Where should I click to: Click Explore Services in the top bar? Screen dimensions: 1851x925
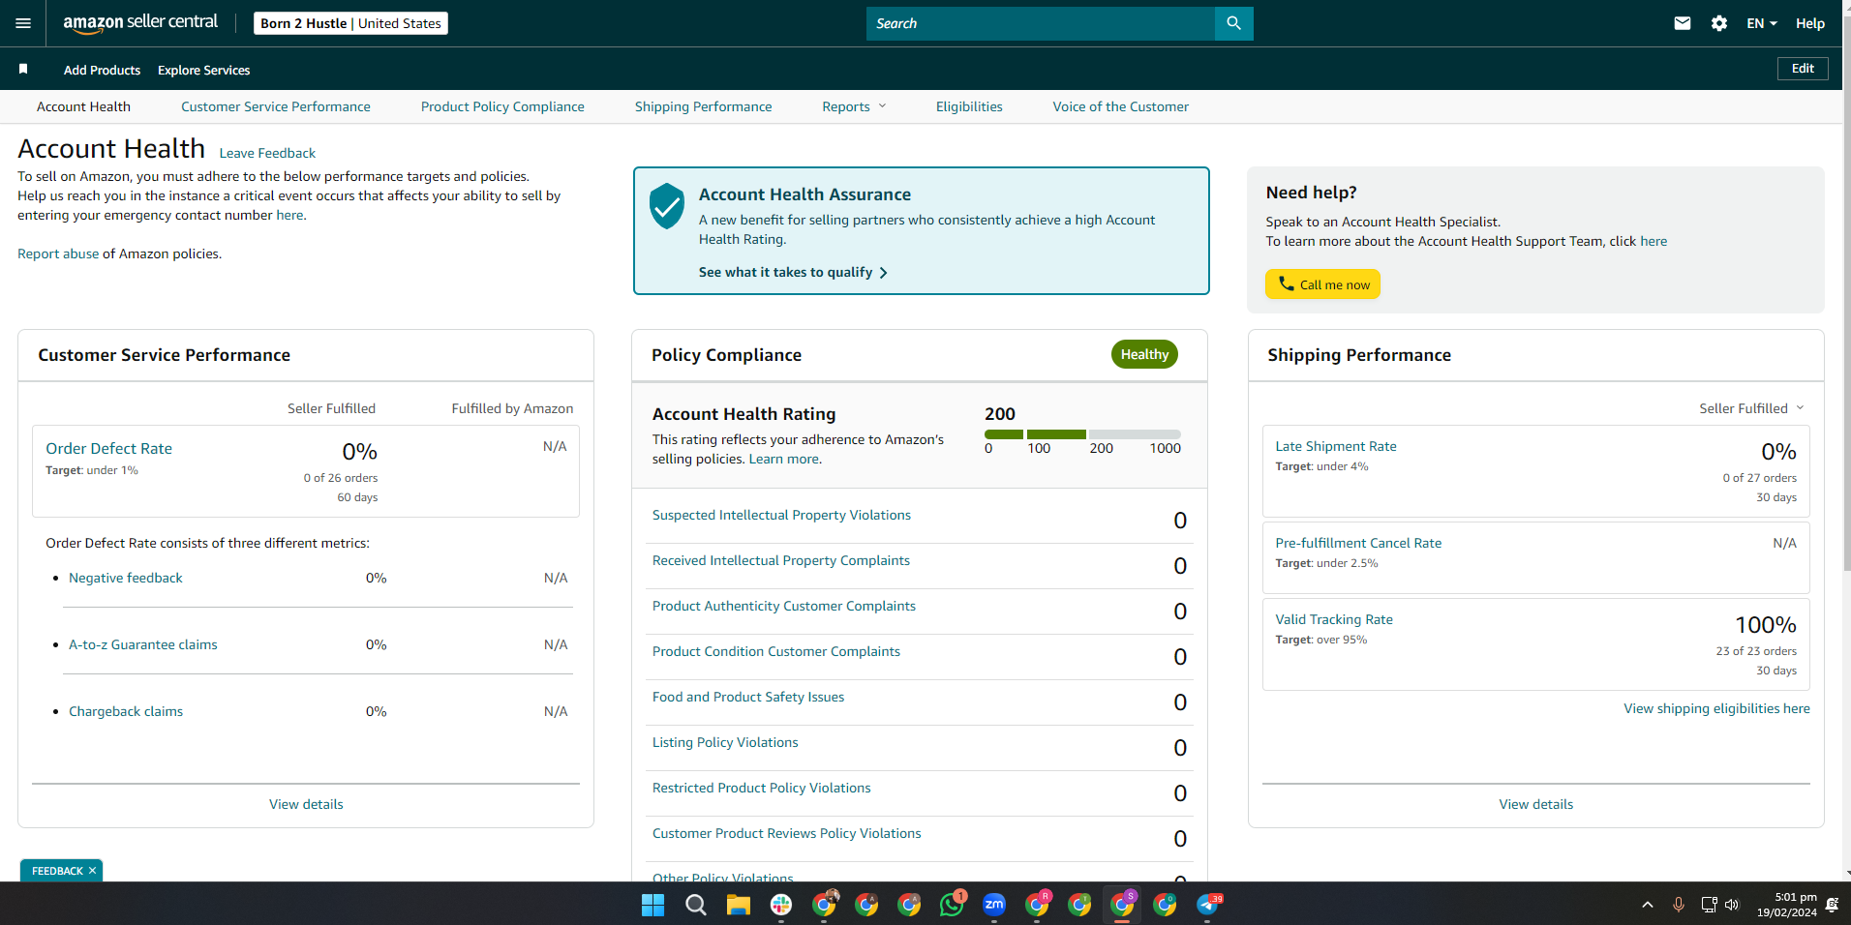click(204, 70)
